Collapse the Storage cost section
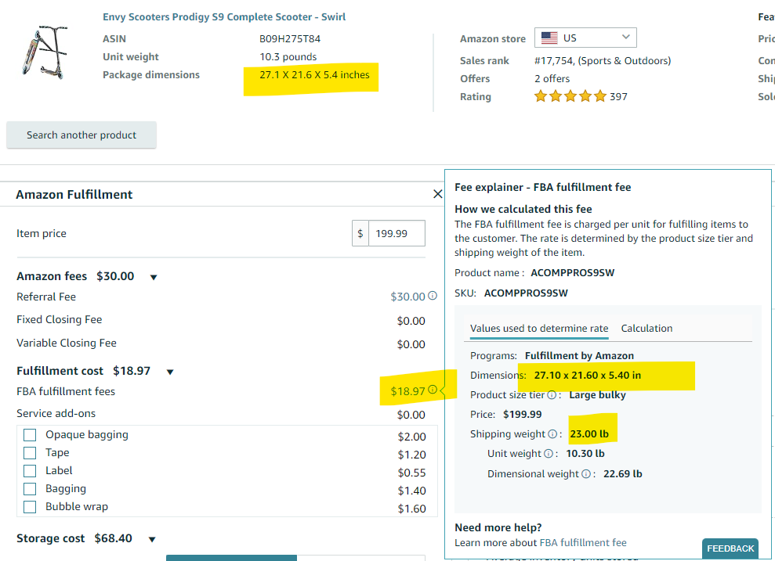Viewport: 775px width, 561px height. pyautogui.click(x=152, y=539)
